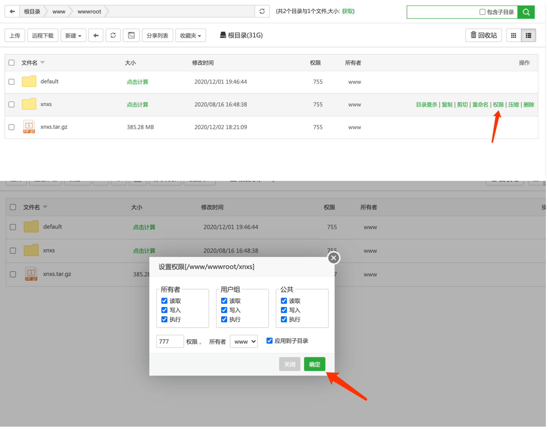Check the default row checkbox in the top list
Image resolution: width=548 pixels, height=430 pixels.
(x=12, y=82)
